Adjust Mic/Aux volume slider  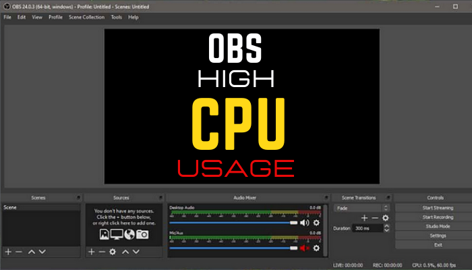point(233,248)
